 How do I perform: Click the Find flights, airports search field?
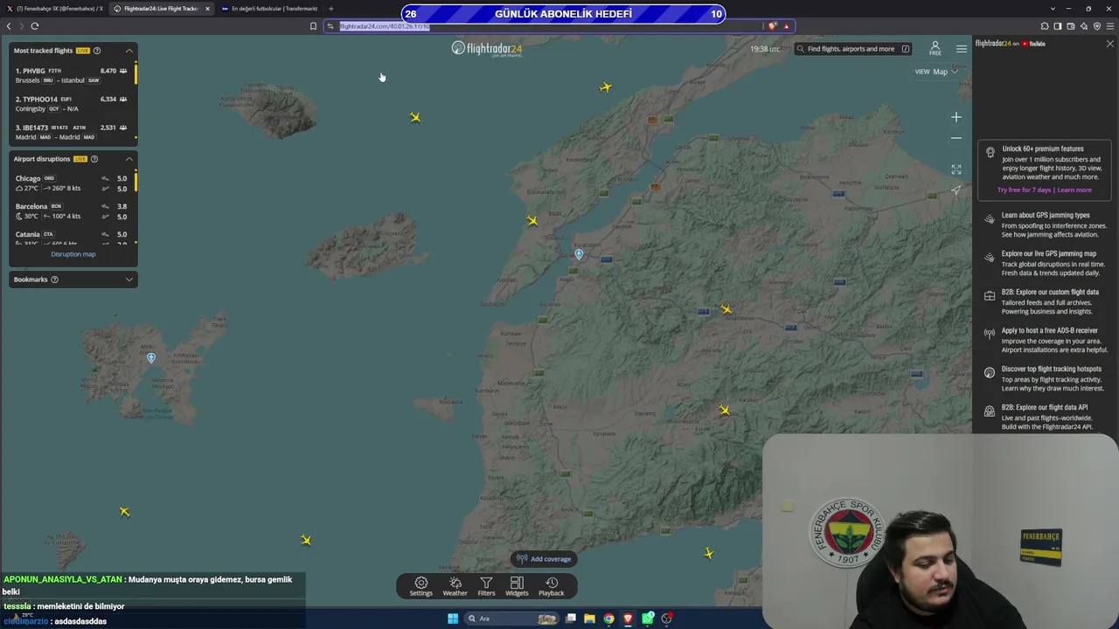[x=853, y=49]
